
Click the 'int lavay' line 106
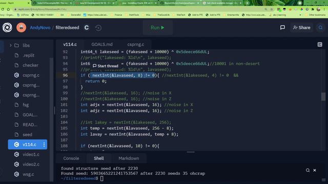tap(130, 134)
